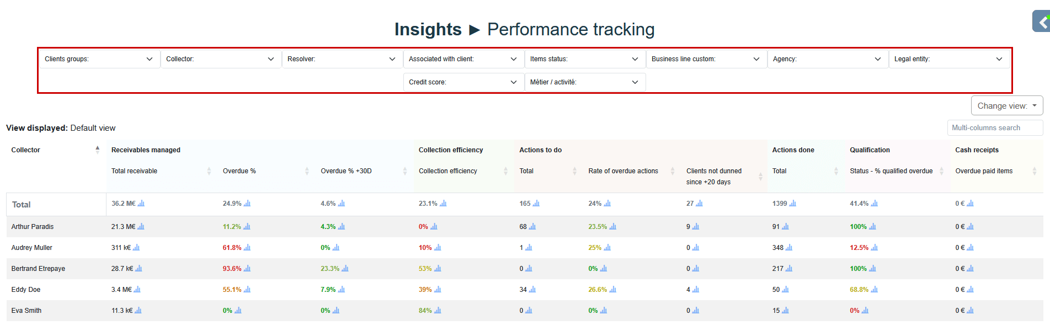Click chart icon next to Audrey Muller 61.8%
The width and height of the screenshot is (1050, 325).
(x=247, y=248)
